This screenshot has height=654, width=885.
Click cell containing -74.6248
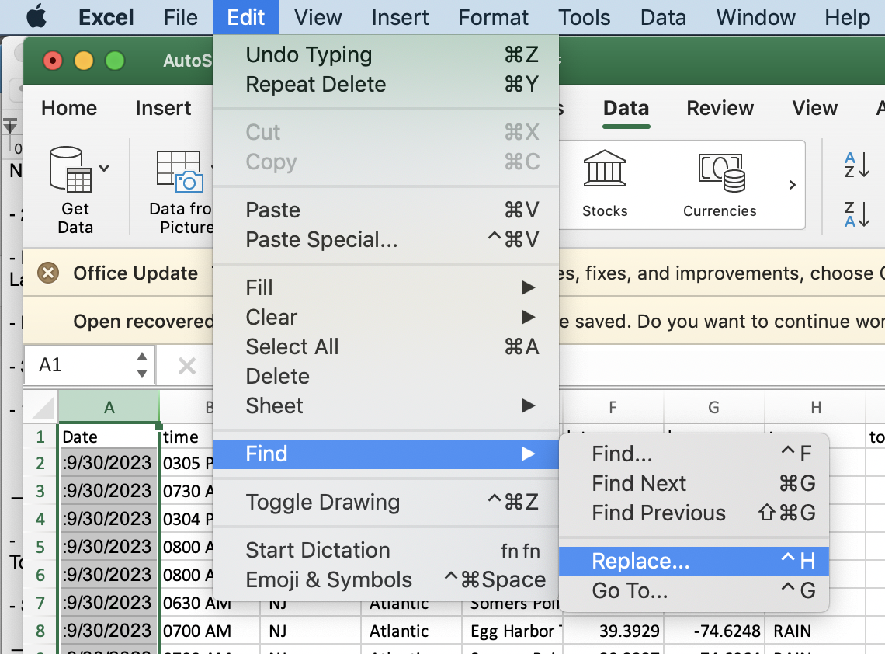[713, 631]
